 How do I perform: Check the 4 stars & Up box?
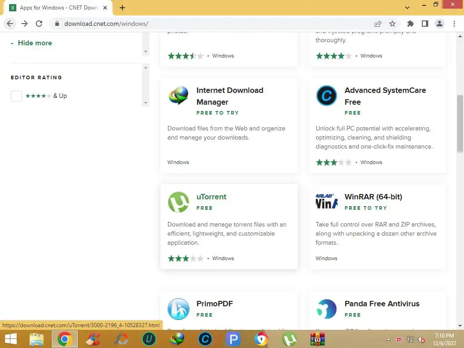coord(16,96)
